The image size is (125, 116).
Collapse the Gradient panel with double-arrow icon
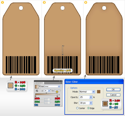point(59,81)
